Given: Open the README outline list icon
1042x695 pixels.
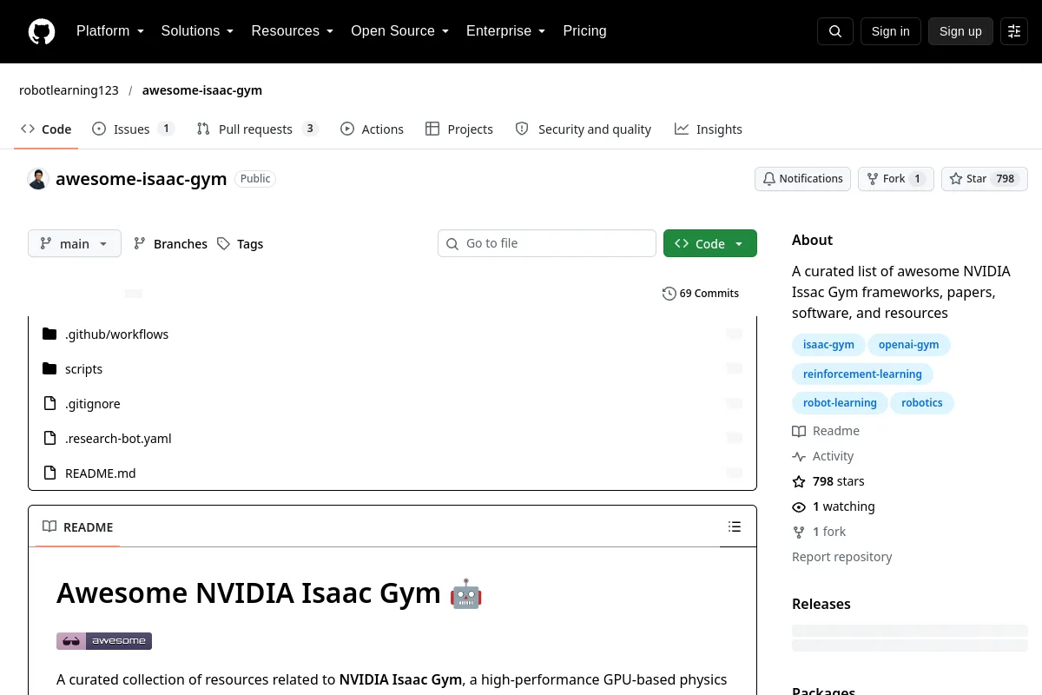Looking at the screenshot, I should pyautogui.click(x=735, y=526).
